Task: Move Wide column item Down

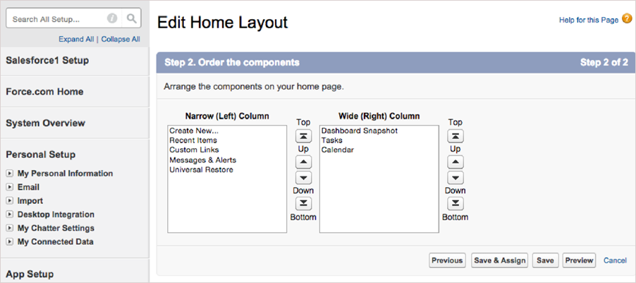Action: [x=455, y=177]
